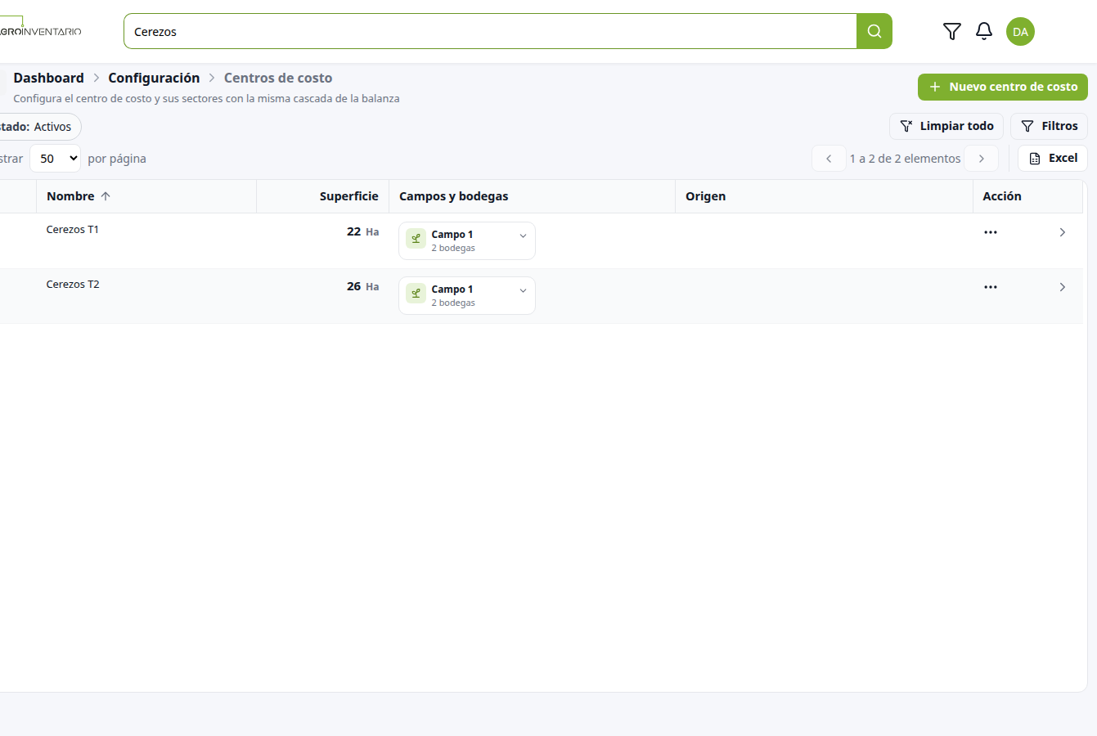Image resolution: width=1097 pixels, height=736 pixels.
Task: Click the plant icon in Cerezos T2 row
Action: [x=416, y=294]
